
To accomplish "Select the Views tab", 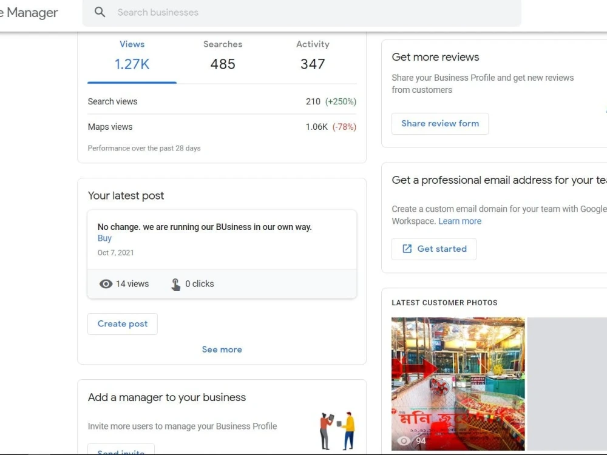I will pyautogui.click(x=132, y=56).
